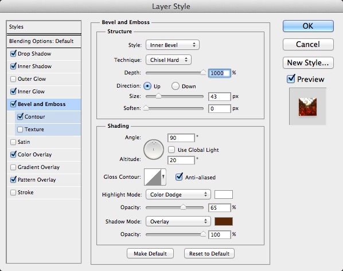The width and height of the screenshot is (343, 271).
Task: Click the New Style... button
Action: pos(308,62)
